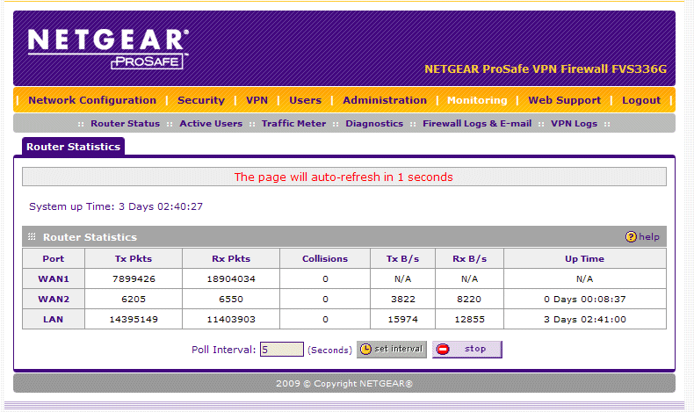Click the Rx Pkts column header
The width and height of the screenshot is (694, 412).
pos(231,259)
